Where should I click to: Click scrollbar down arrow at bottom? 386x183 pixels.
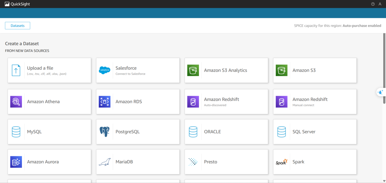(x=384, y=181)
